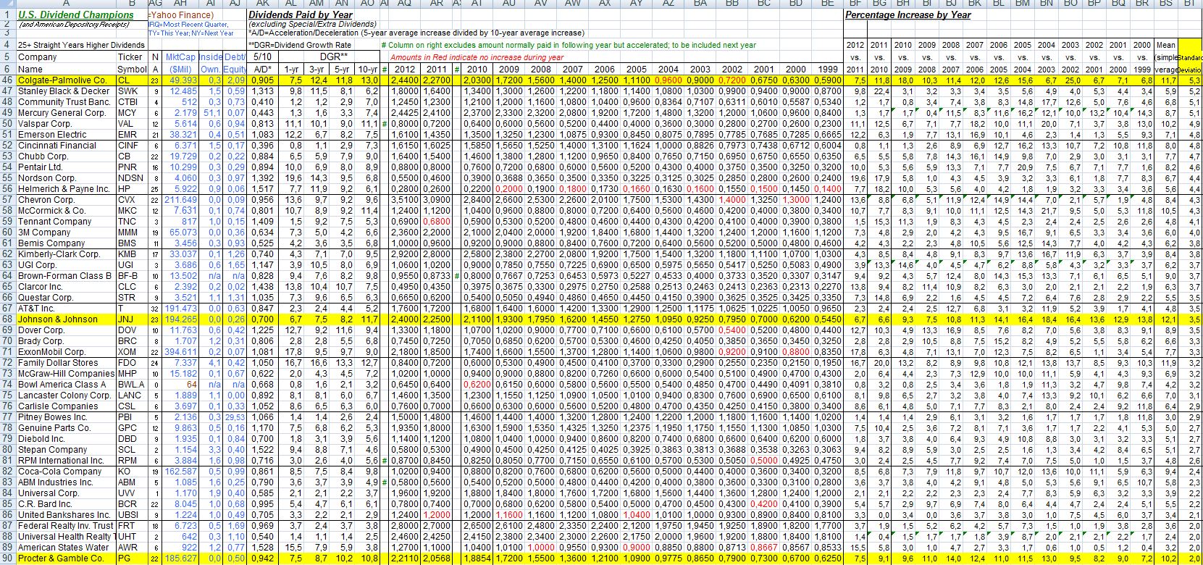Select the 'Cincinnati Financial' cell
Image resolution: width=1203 pixels, height=565 pixels.
66,146
